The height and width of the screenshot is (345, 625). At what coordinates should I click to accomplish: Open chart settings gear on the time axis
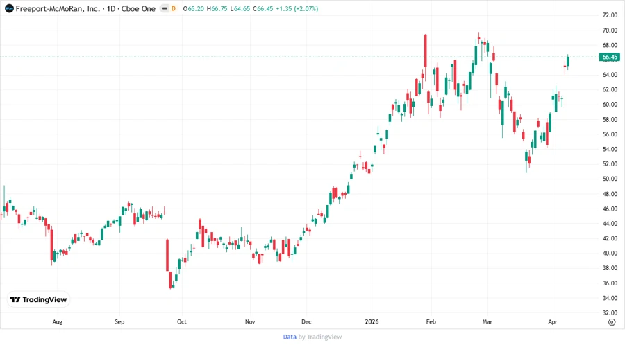pos(612,322)
